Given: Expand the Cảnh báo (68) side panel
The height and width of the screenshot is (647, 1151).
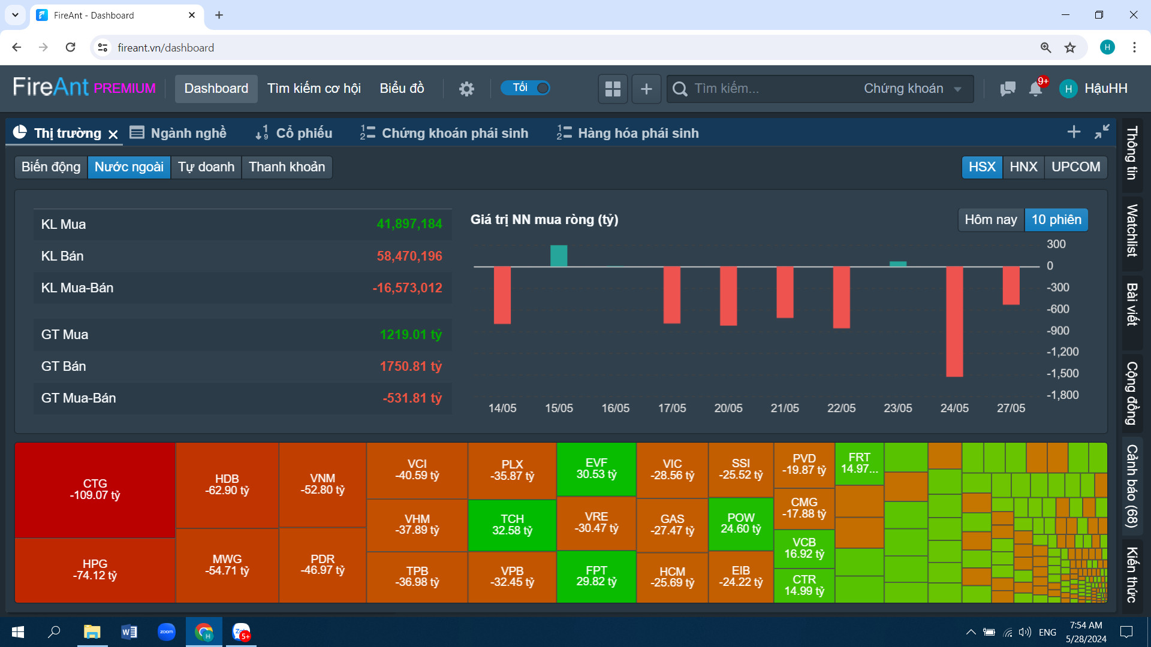Looking at the screenshot, I should coord(1132,486).
